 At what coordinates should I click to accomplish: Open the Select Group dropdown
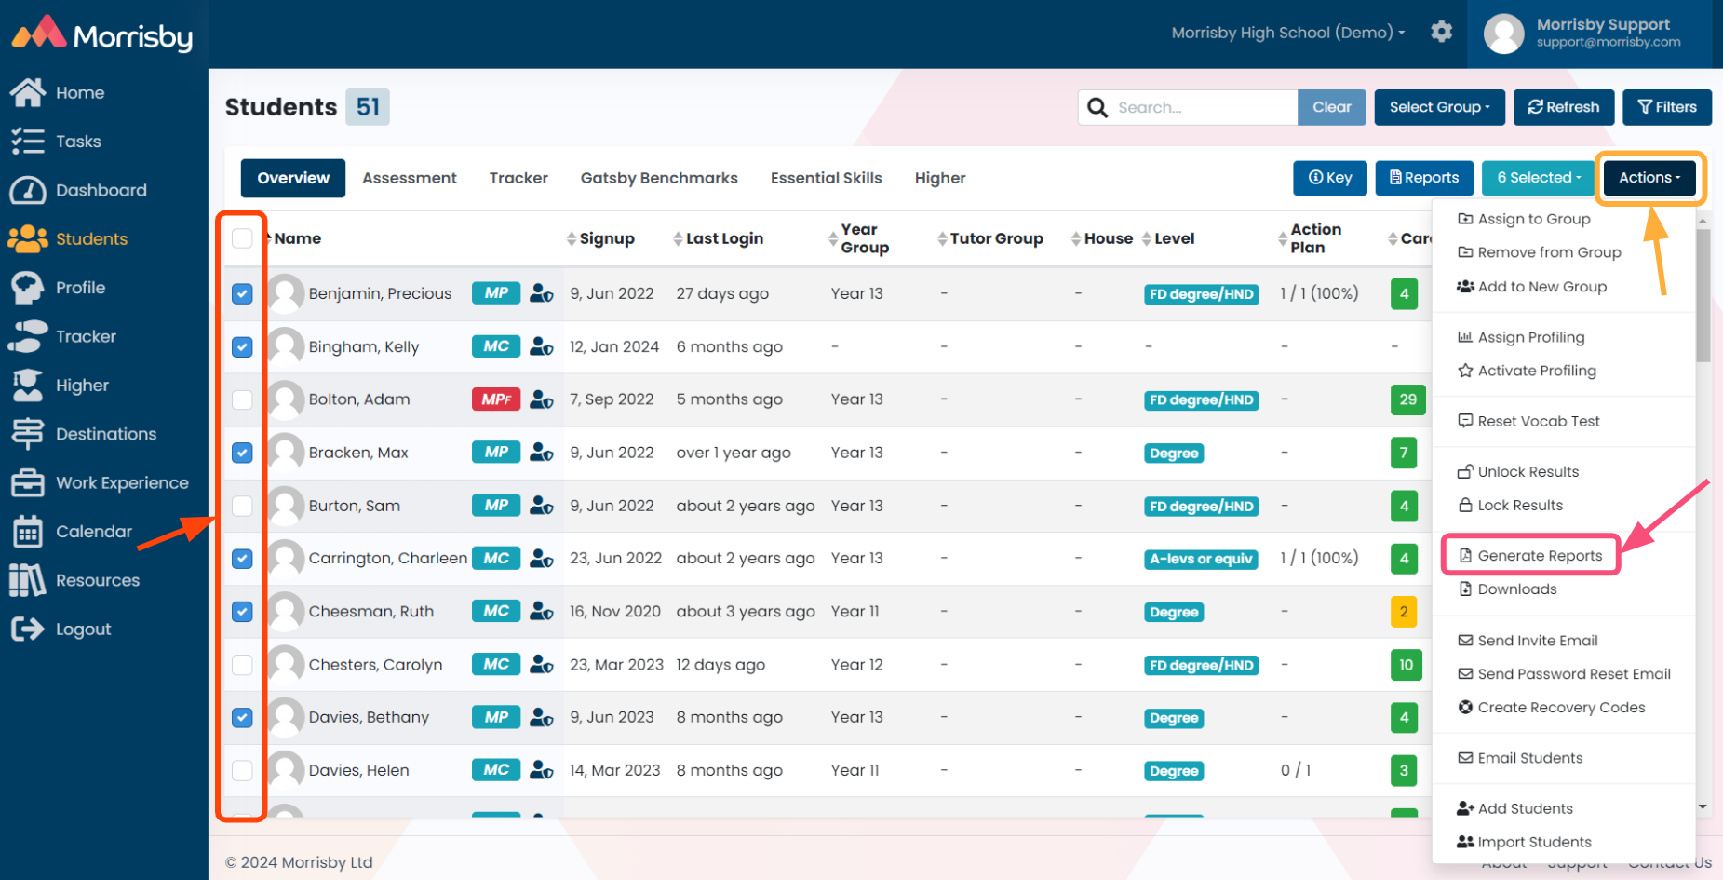pos(1439,107)
